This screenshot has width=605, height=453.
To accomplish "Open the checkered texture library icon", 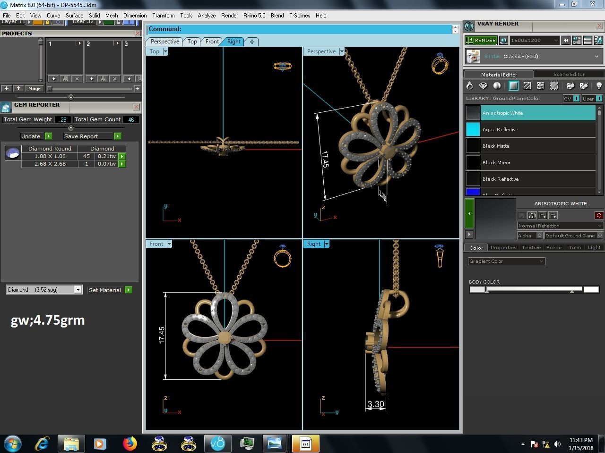I will (x=527, y=86).
